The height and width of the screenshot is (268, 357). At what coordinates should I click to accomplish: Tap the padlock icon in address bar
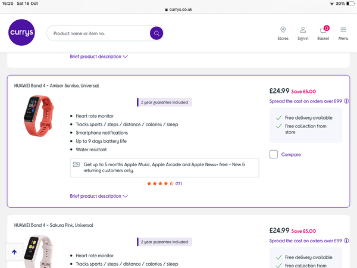coord(167,10)
